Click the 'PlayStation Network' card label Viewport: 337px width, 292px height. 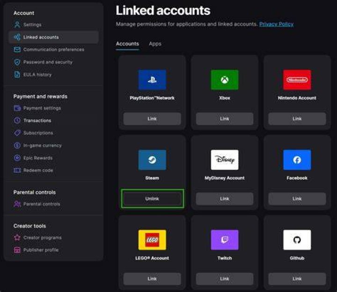(x=152, y=98)
